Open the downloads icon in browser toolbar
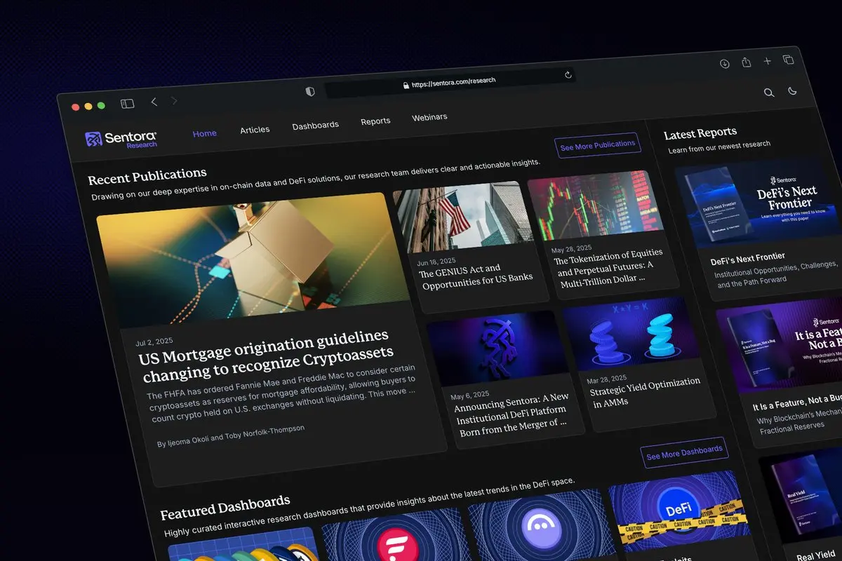Screen dimensions: 842x561 click(x=725, y=64)
